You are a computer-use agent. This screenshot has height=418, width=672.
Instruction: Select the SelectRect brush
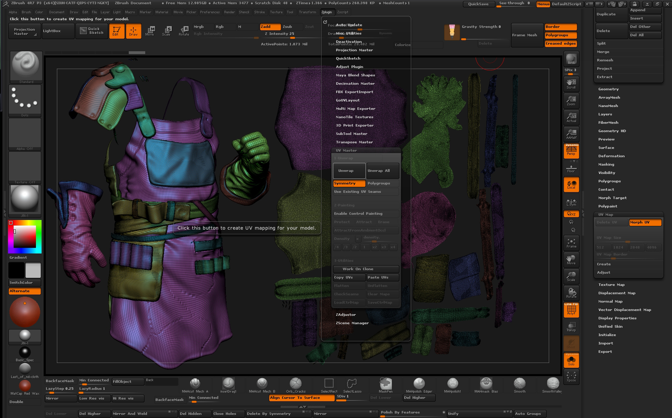pos(329,385)
